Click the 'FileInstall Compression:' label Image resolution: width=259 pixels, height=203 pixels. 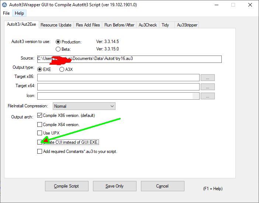(28, 106)
